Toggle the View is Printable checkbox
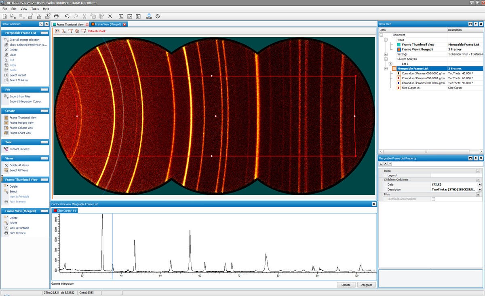This screenshot has width=485, height=296. click(x=6, y=228)
